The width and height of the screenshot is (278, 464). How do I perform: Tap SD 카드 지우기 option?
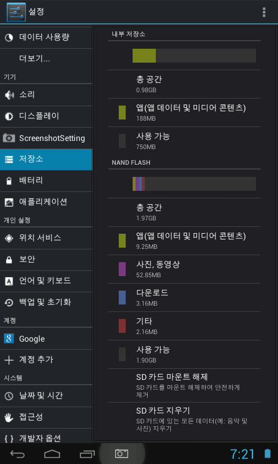[184, 419]
